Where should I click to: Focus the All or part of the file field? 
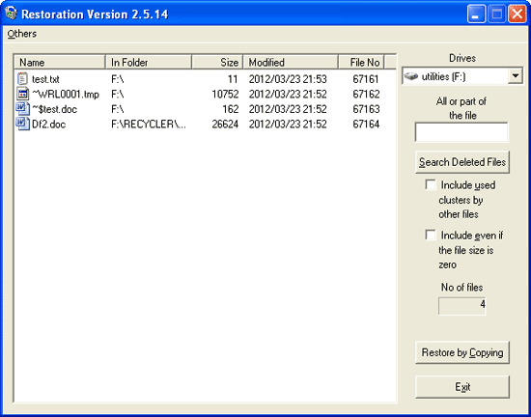point(461,132)
